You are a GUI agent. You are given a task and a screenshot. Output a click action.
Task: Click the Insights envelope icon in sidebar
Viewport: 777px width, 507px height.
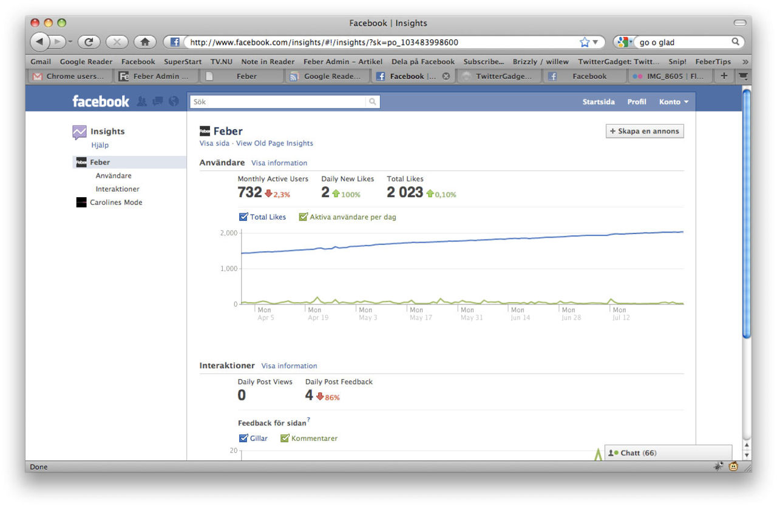(80, 131)
